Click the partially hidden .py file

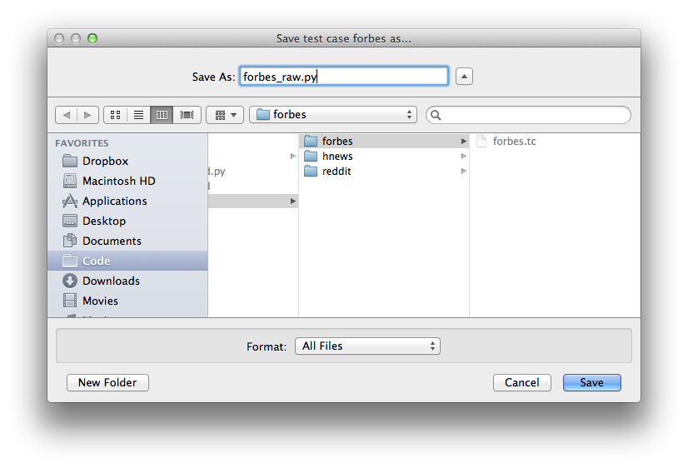(217, 171)
